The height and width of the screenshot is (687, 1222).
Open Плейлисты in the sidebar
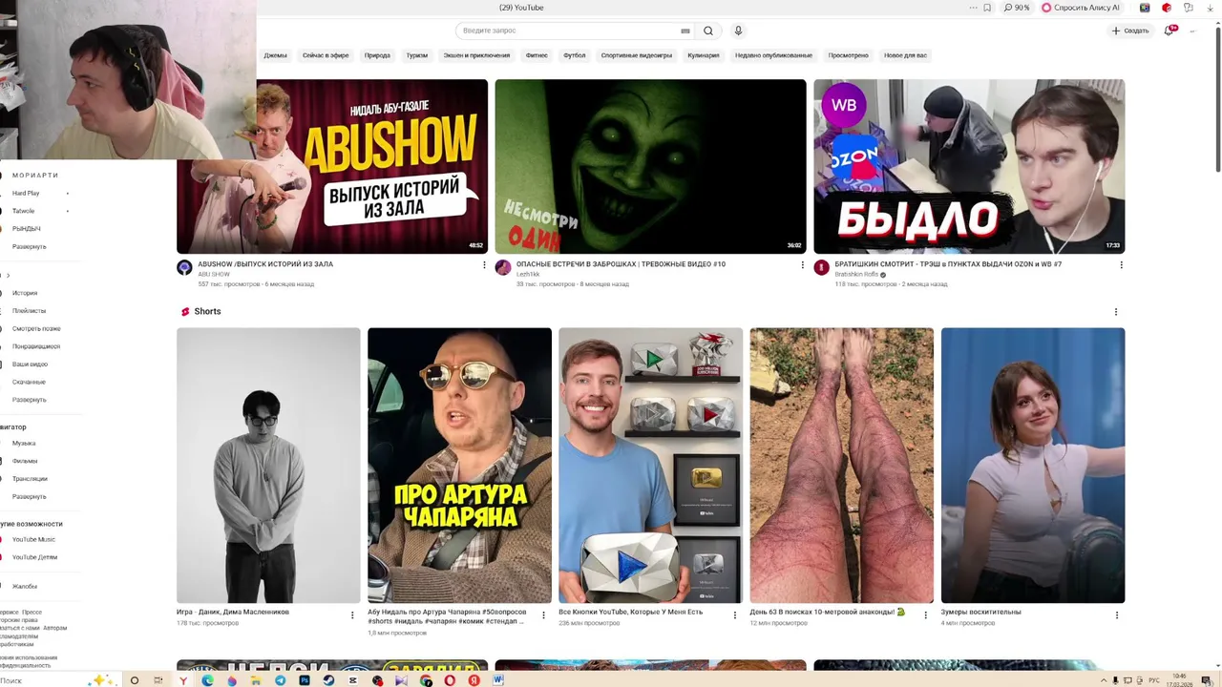[x=29, y=311]
